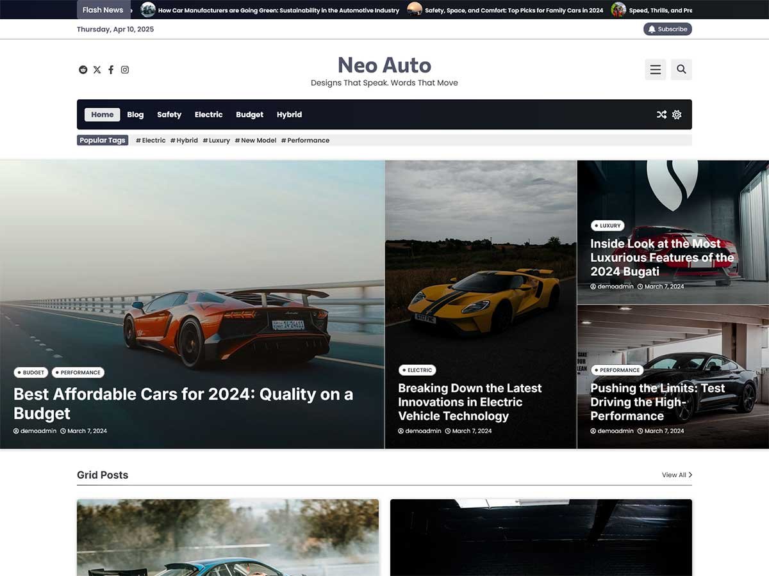Select the Blog menu item
The height and width of the screenshot is (576, 769).
(135, 115)
